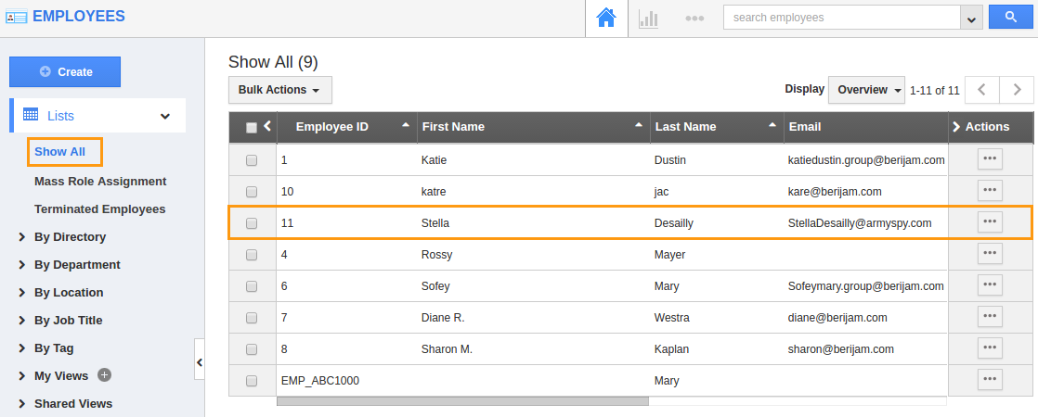Click first name Sharon M. cell

click(x=447, y=349)
